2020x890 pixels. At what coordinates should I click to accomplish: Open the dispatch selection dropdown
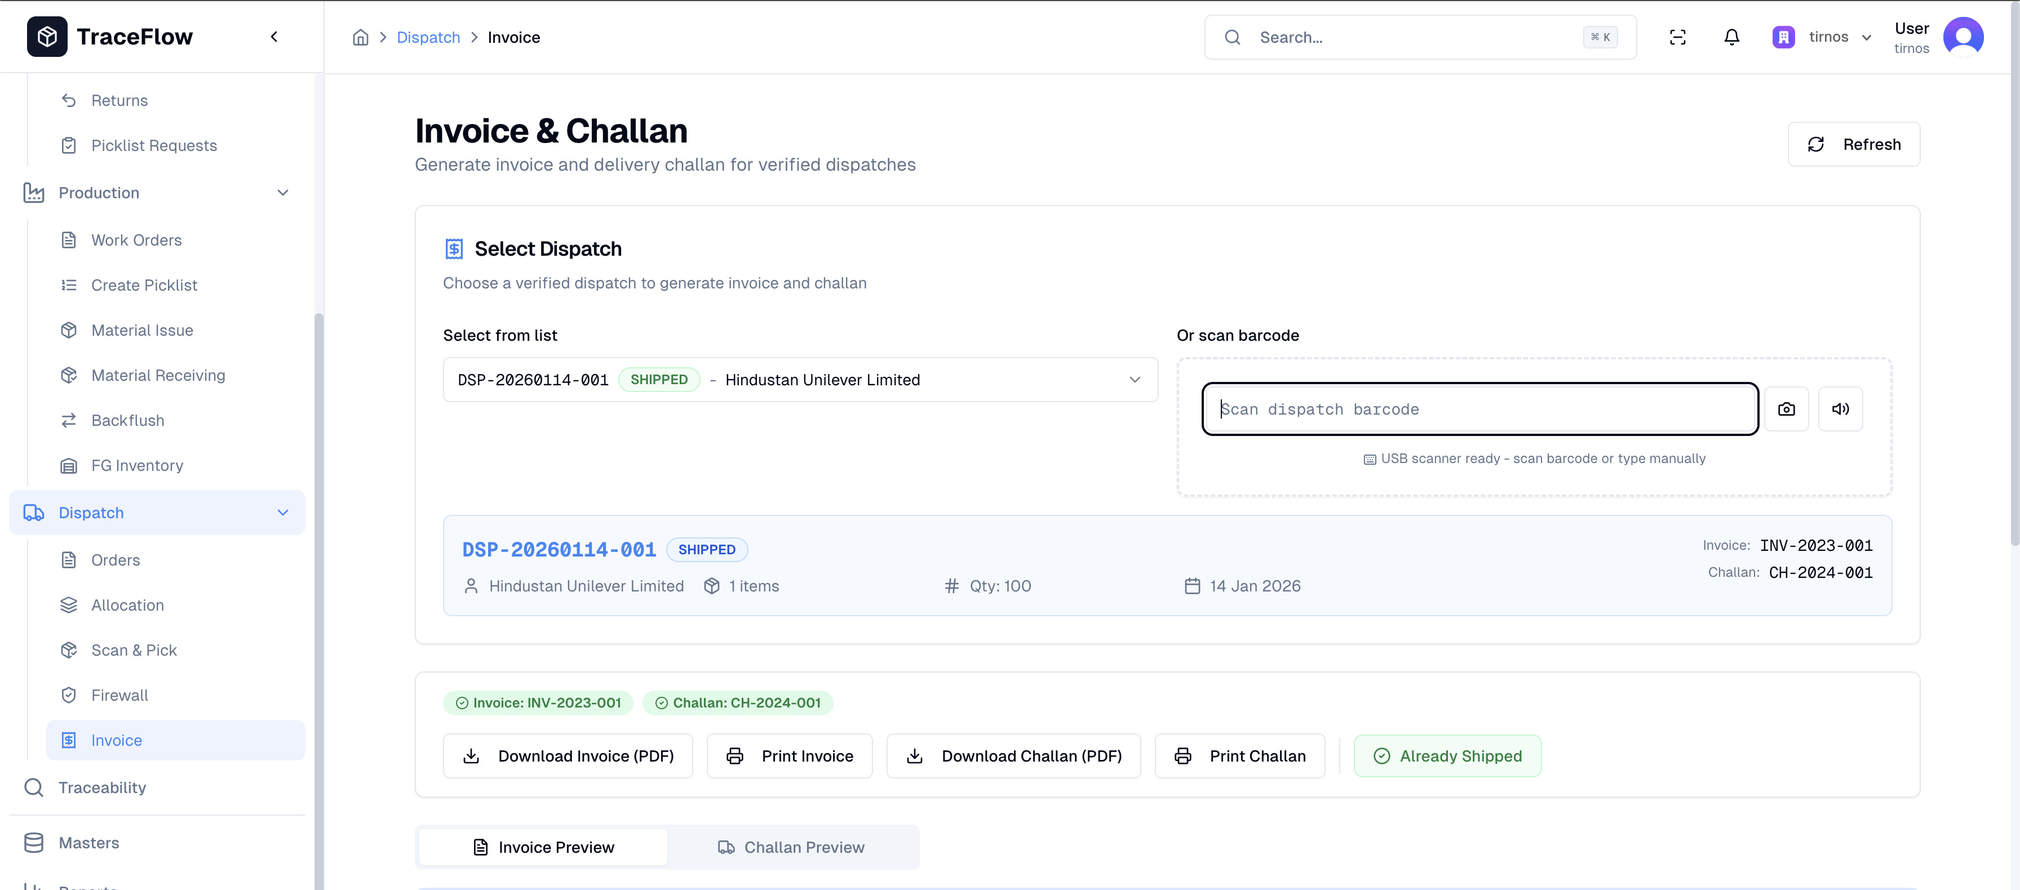(x=800, y=380)
